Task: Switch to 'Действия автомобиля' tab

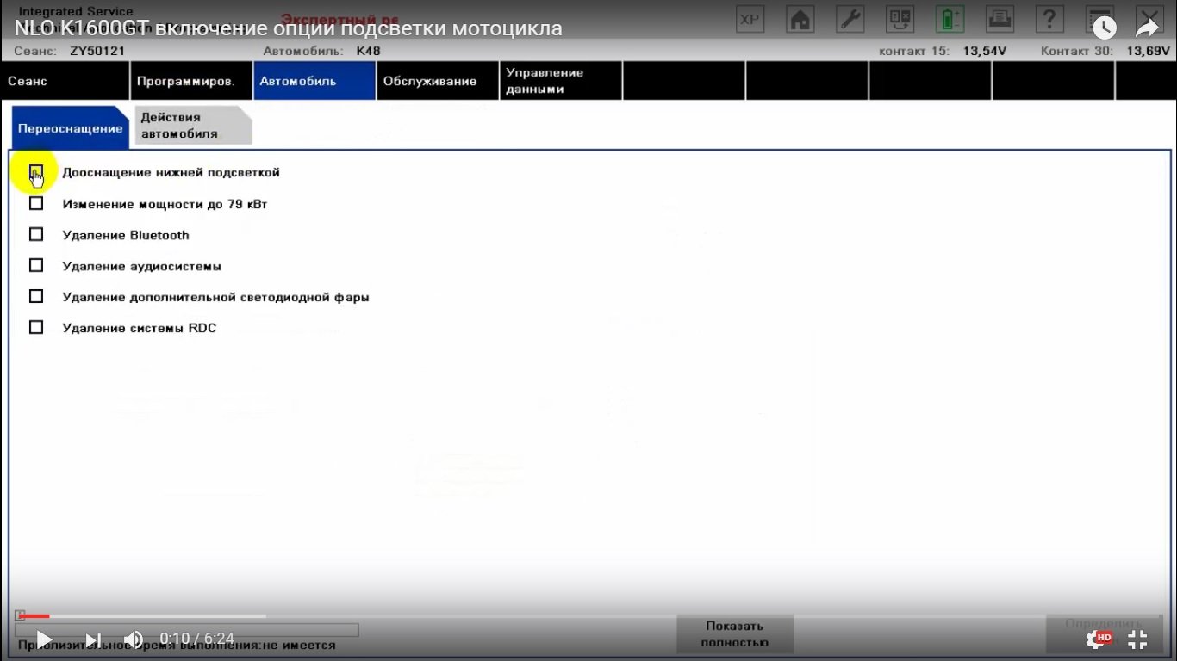Action: pyautogui.click(x=191, y=126)
